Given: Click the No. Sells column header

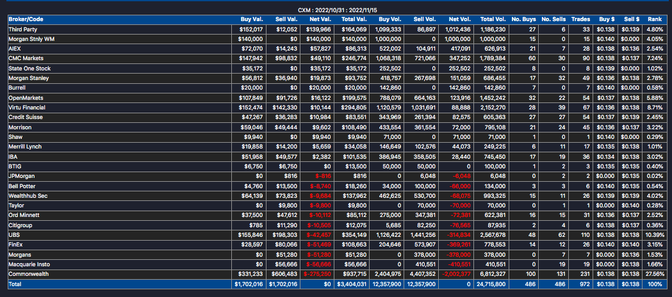Looking at the screenshot, I should click(553, 19).
